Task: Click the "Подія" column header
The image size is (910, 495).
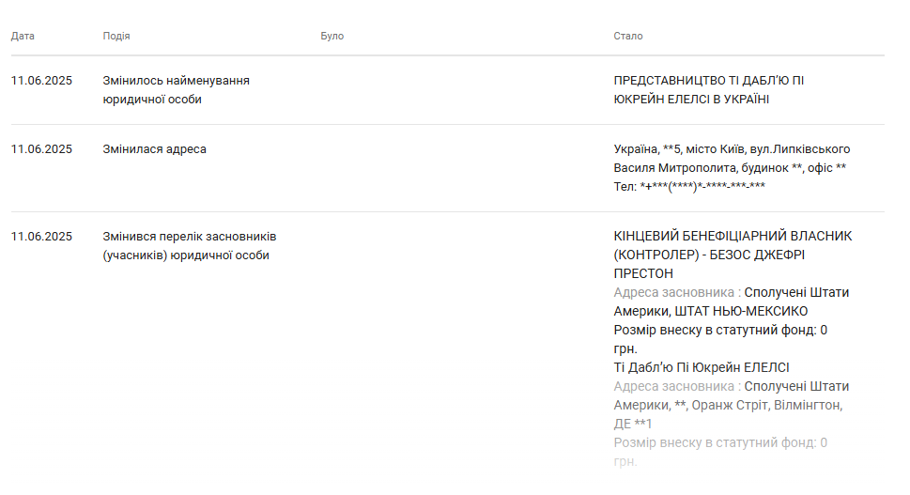Action: [116, 36]
